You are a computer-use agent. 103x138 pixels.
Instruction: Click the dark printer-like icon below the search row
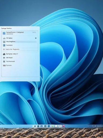4,54
